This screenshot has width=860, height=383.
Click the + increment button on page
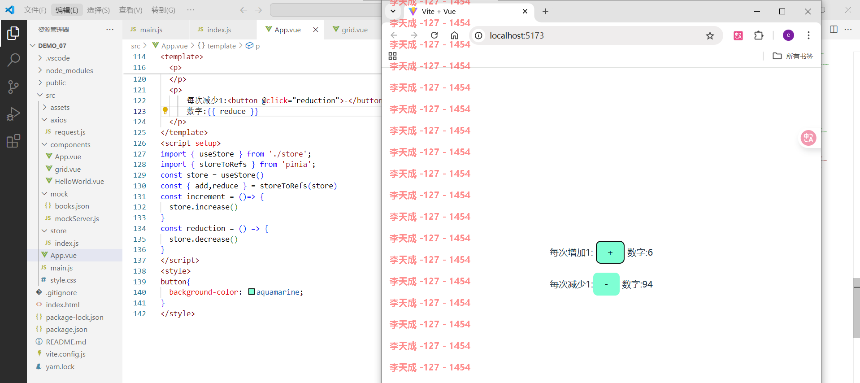coord(610,252)
